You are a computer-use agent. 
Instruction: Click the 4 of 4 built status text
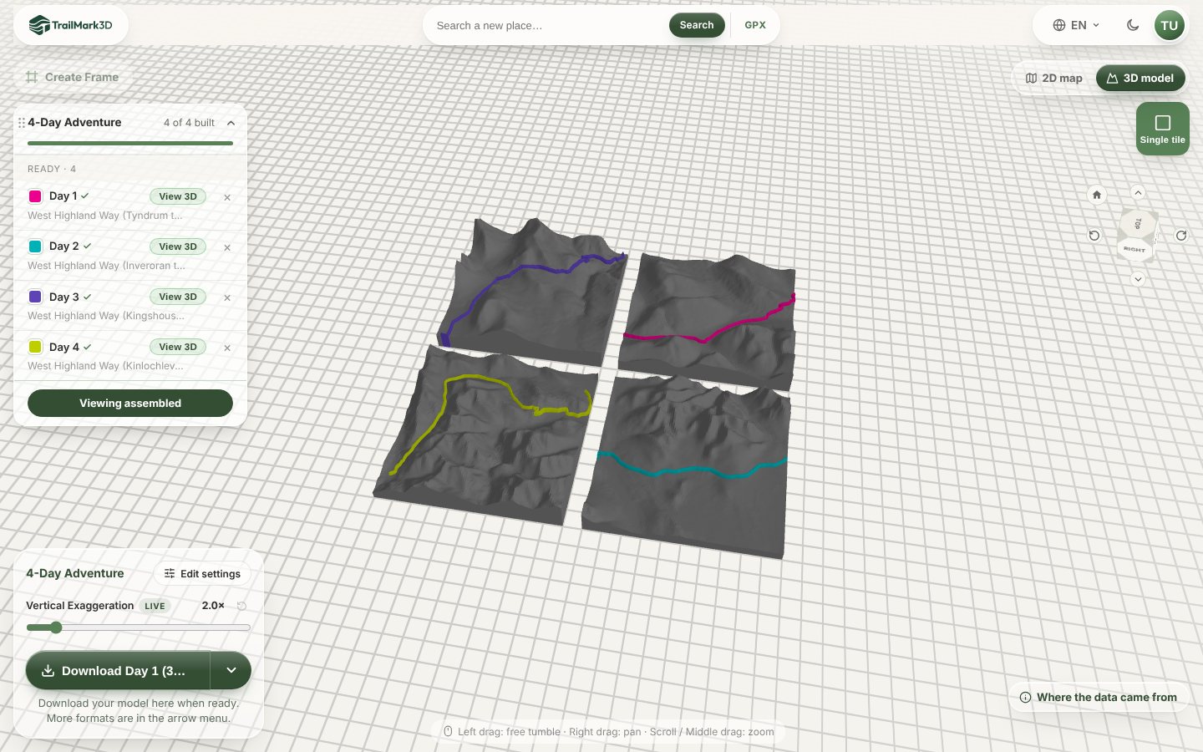[189, 123]
